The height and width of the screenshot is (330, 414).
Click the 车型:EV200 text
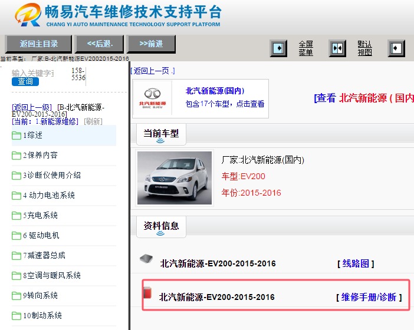(x=243, y=176)
